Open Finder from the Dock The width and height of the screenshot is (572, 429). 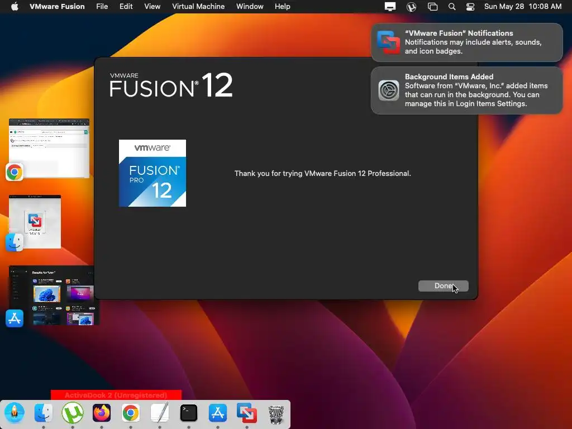pos(44,413)
